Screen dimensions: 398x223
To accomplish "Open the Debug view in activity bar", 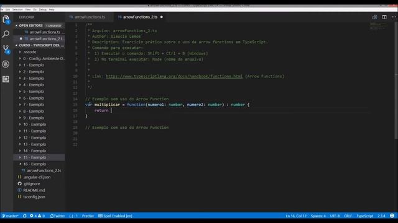I will (6, 64).
